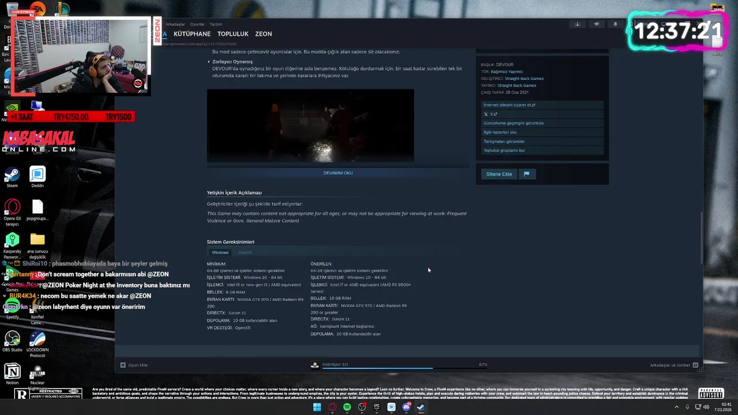Click the downloading game thumbnail in status bar

coord(315,365)
